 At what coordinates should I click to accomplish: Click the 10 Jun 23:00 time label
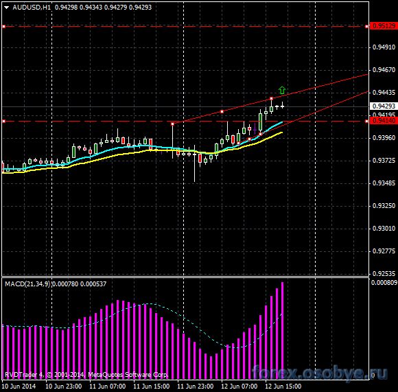63,387
